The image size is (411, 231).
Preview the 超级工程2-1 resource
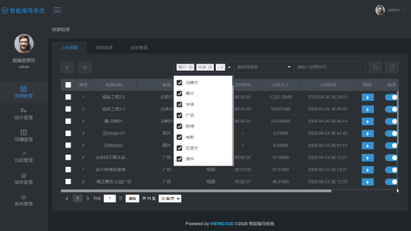[x=367, y=109]
